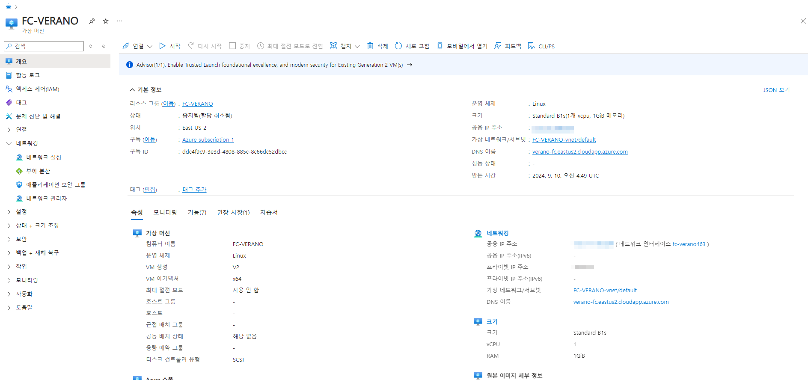Edit tags via 편집 link
Screen dimensions: 808x380
150,190
